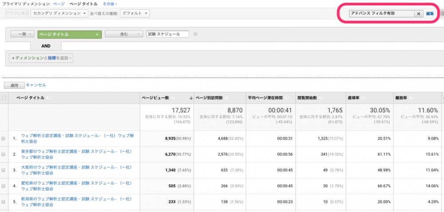
Task: Check the box for row 1
Action: pos(4,139)
